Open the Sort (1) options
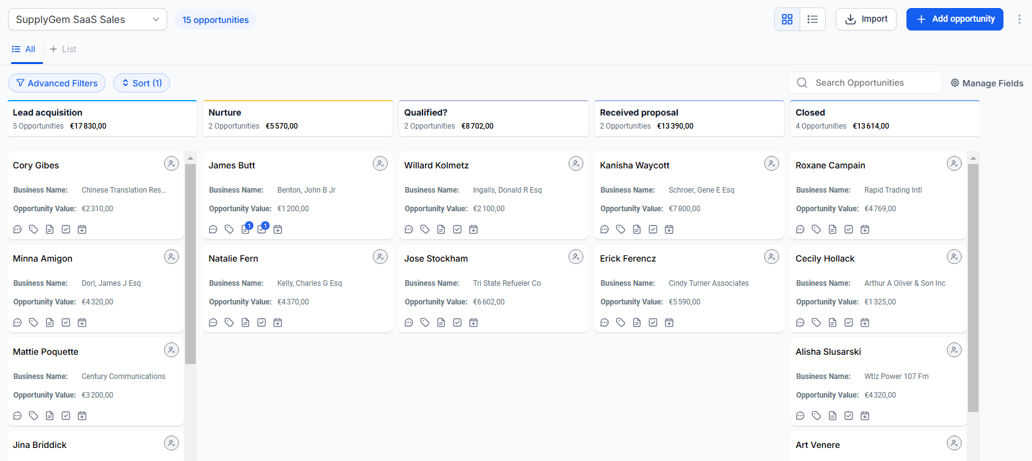The height and width of the screenshot is (461, 1032). [x=142, y=83]
